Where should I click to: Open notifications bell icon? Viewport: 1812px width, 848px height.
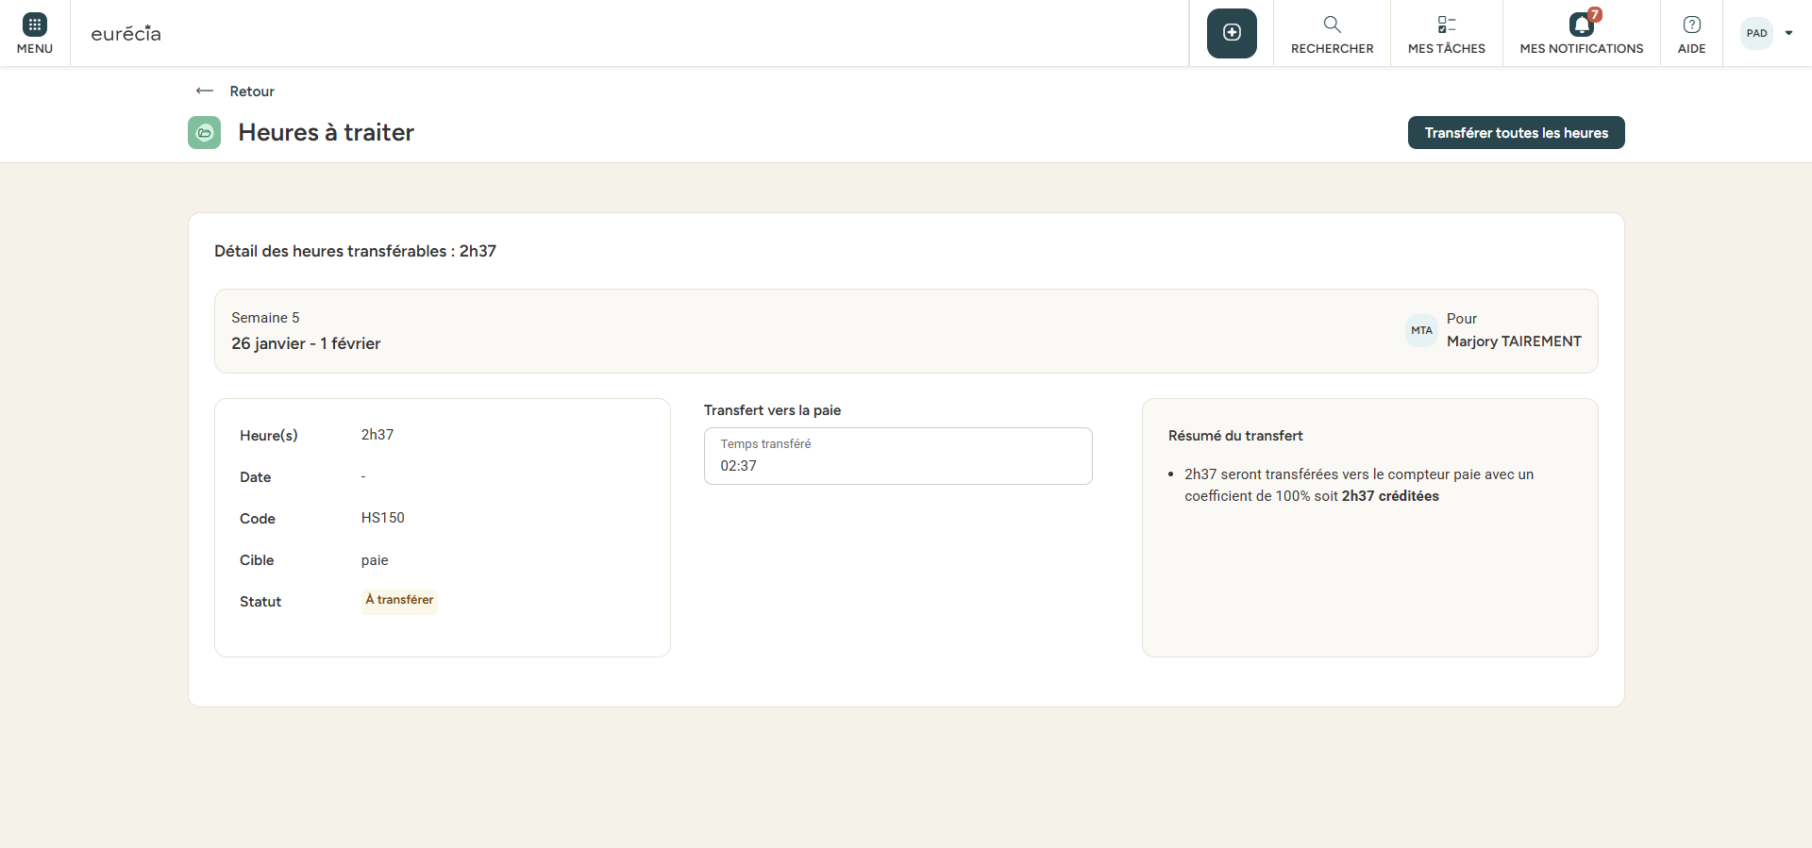pyautogui.click(x=1580, y=25)
